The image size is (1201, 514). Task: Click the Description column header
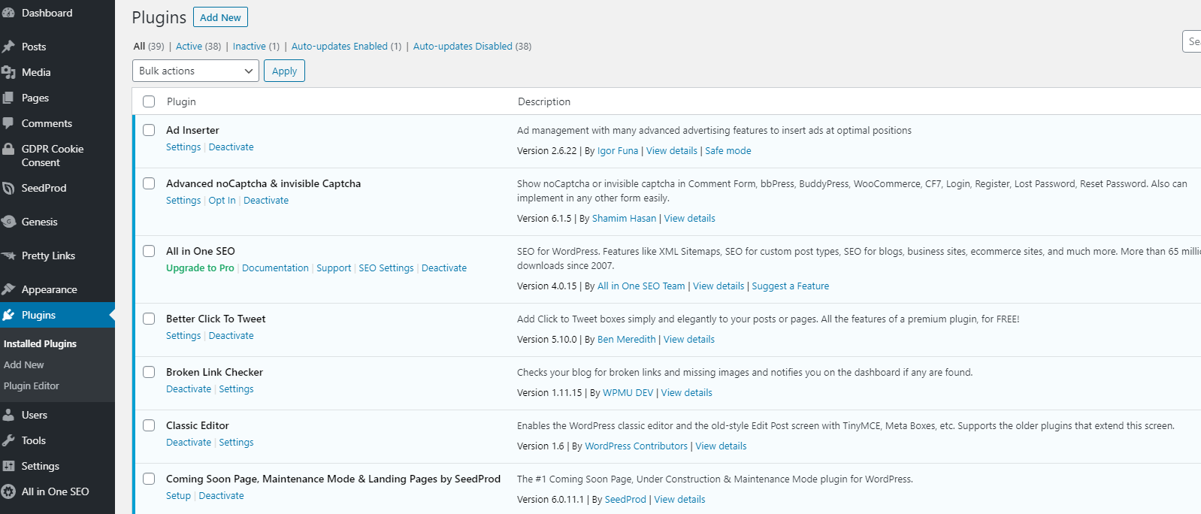point(544,101)
